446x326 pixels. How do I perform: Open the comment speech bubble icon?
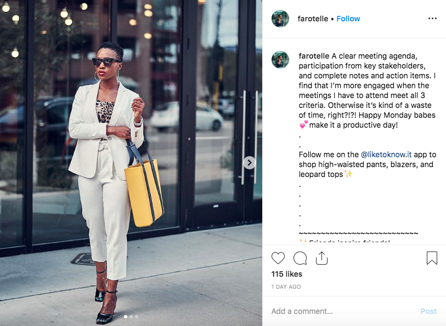(300, 258)
